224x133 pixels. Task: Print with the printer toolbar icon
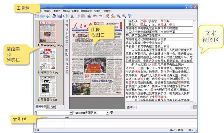pyautogui.click(x=89, y=16)
